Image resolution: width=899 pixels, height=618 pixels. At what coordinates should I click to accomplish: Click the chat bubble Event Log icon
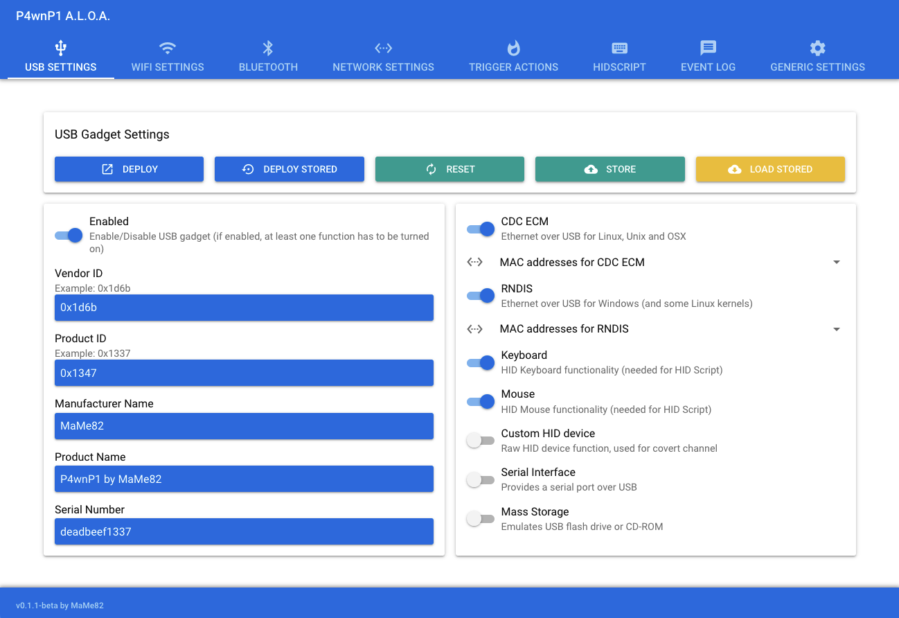pyautogui.click(x=708, y=48)
